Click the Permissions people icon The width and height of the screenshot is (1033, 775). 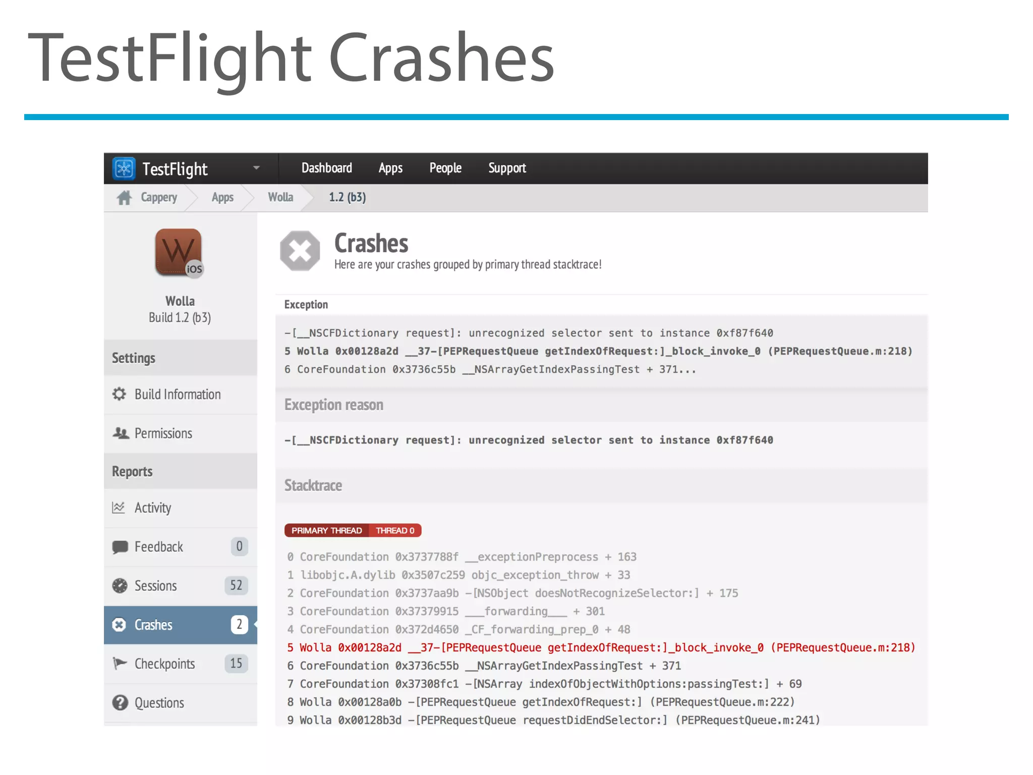coord(121,433)
